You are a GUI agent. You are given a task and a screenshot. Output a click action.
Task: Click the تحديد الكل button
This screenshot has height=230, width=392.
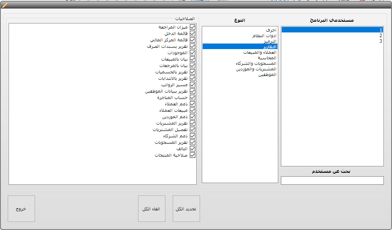click(186, 209)
